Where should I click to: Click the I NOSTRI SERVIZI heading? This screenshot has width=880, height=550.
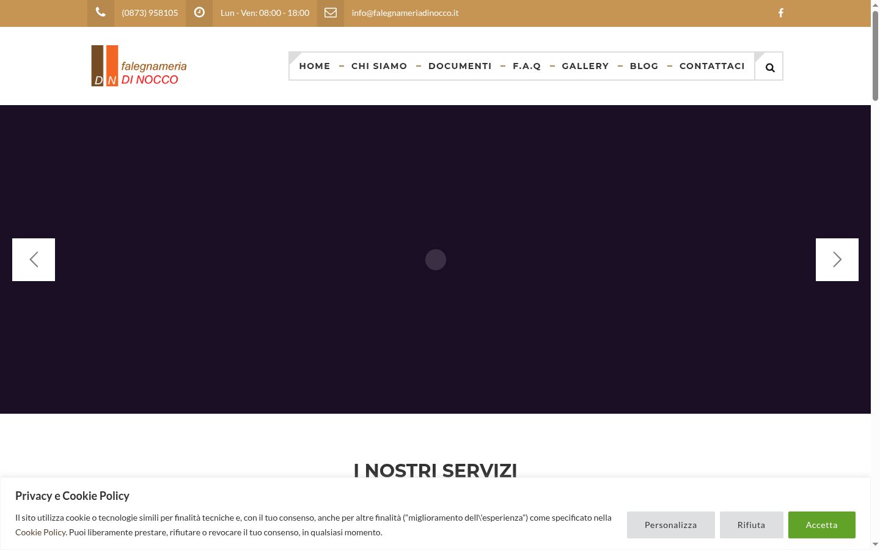436,470
